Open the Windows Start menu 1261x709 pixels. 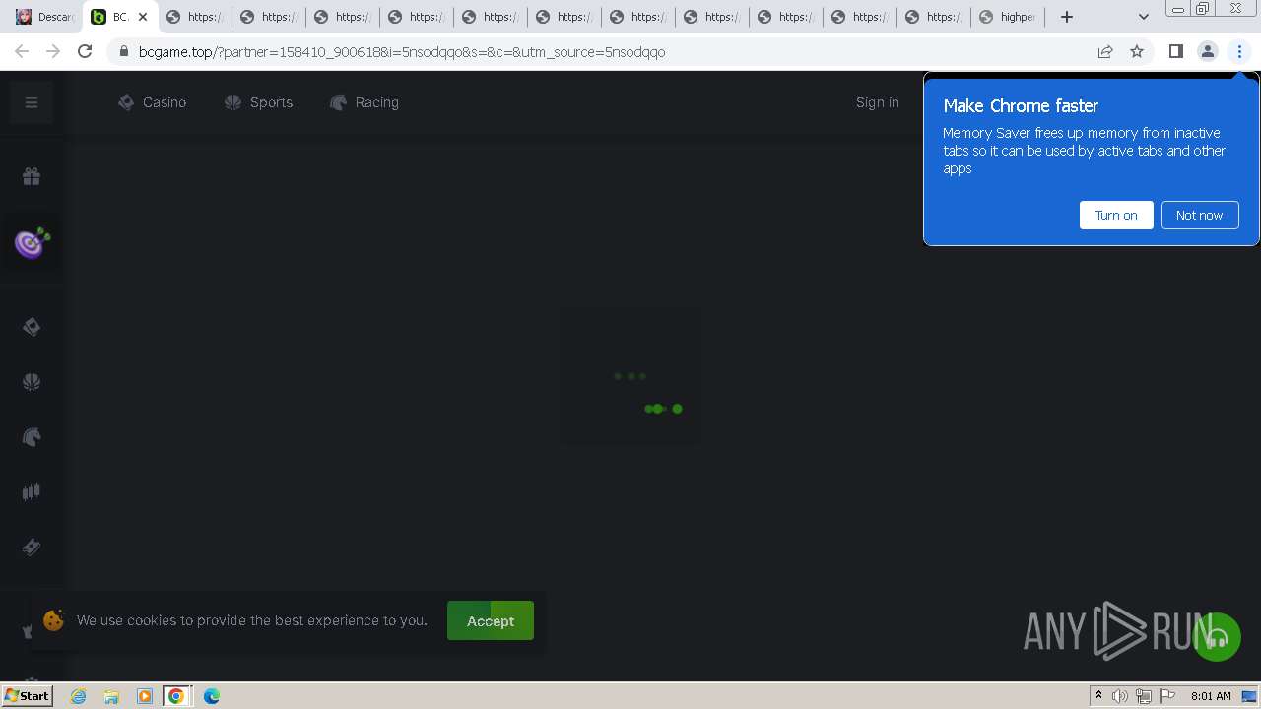tap(28, 695)
